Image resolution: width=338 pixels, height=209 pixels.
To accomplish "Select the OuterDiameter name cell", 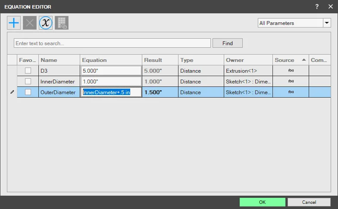I will pyautogui.click(x=59, y=92).
